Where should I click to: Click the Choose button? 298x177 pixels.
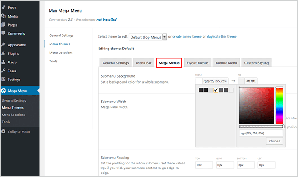pos(275,141)
